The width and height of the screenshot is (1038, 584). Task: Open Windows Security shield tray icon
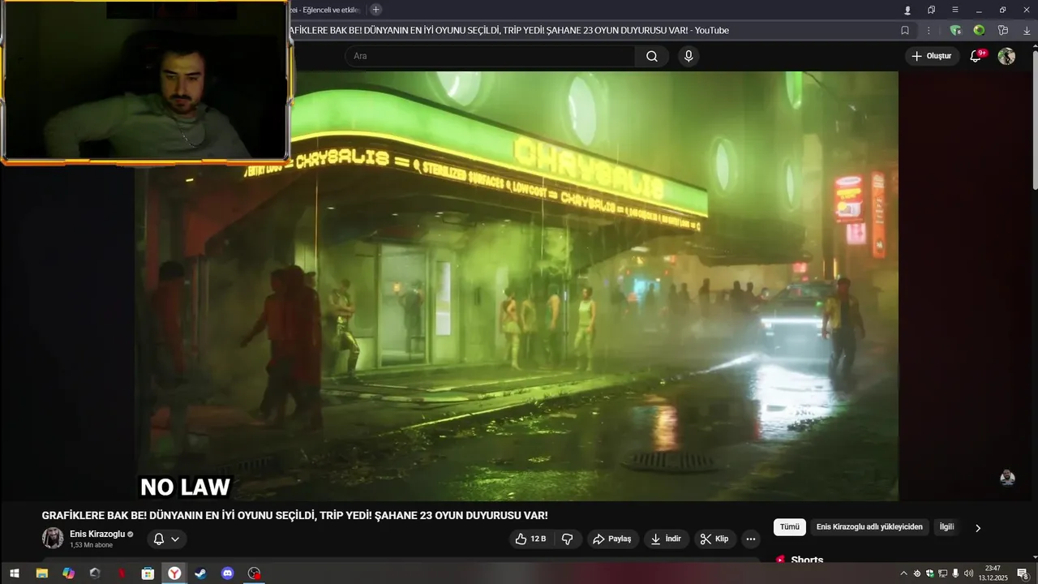[x=929, y=573]
